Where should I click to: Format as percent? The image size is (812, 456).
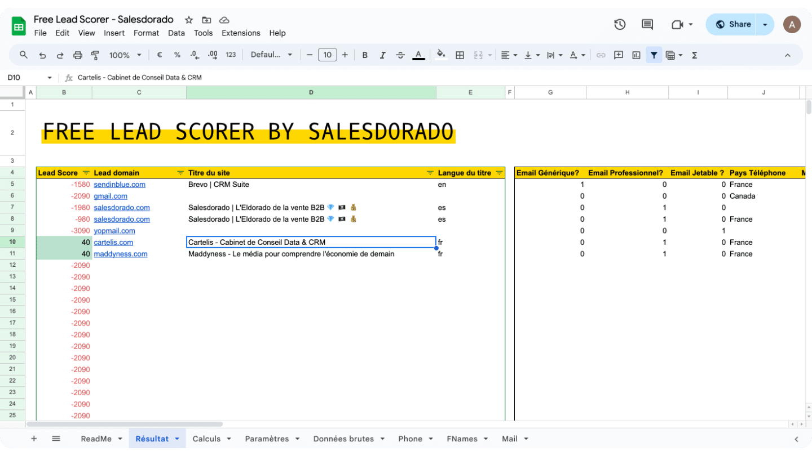point(177,55)
